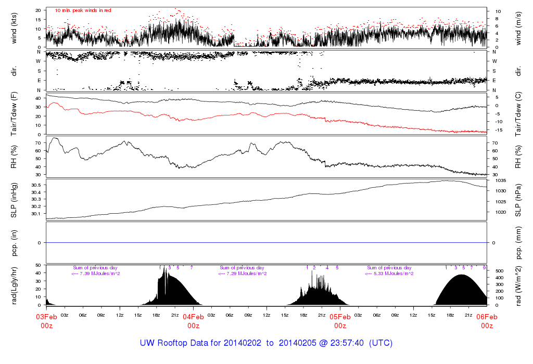
Task: Select the 5.33 MJoules/m^2 daily sum annotation
Action: [x=389, y=273]
